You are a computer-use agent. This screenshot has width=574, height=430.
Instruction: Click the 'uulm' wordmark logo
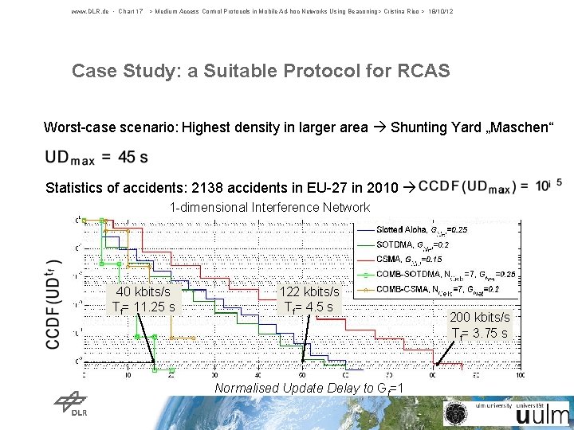pyautogui.click(x=545, y=416)
